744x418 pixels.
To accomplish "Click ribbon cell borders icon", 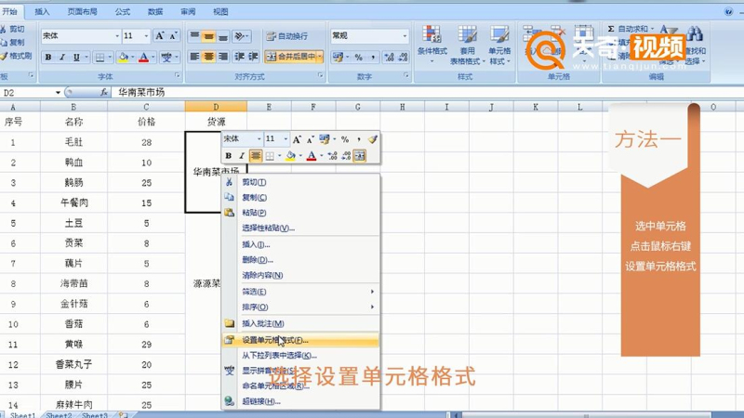I will 100,58.
